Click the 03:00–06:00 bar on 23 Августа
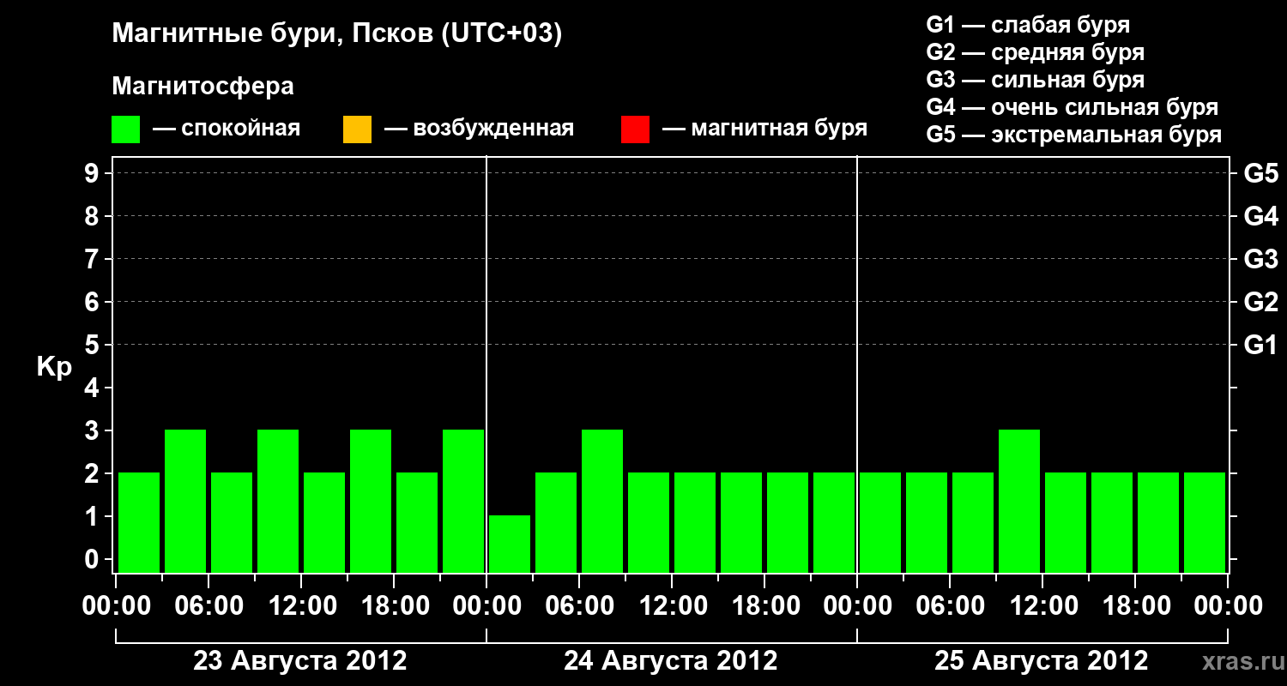The image size is (1287, 686). pyautogui.click(x=185, y=501)
